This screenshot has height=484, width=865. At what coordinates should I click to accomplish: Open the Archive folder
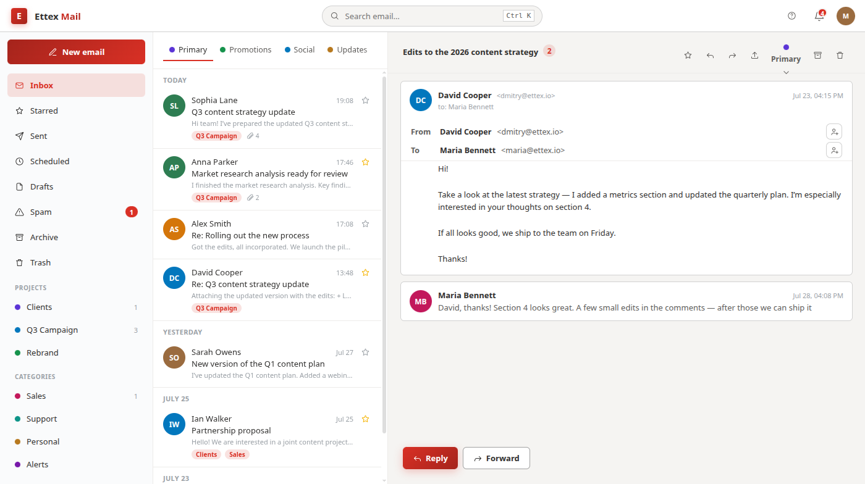point(76,237)
